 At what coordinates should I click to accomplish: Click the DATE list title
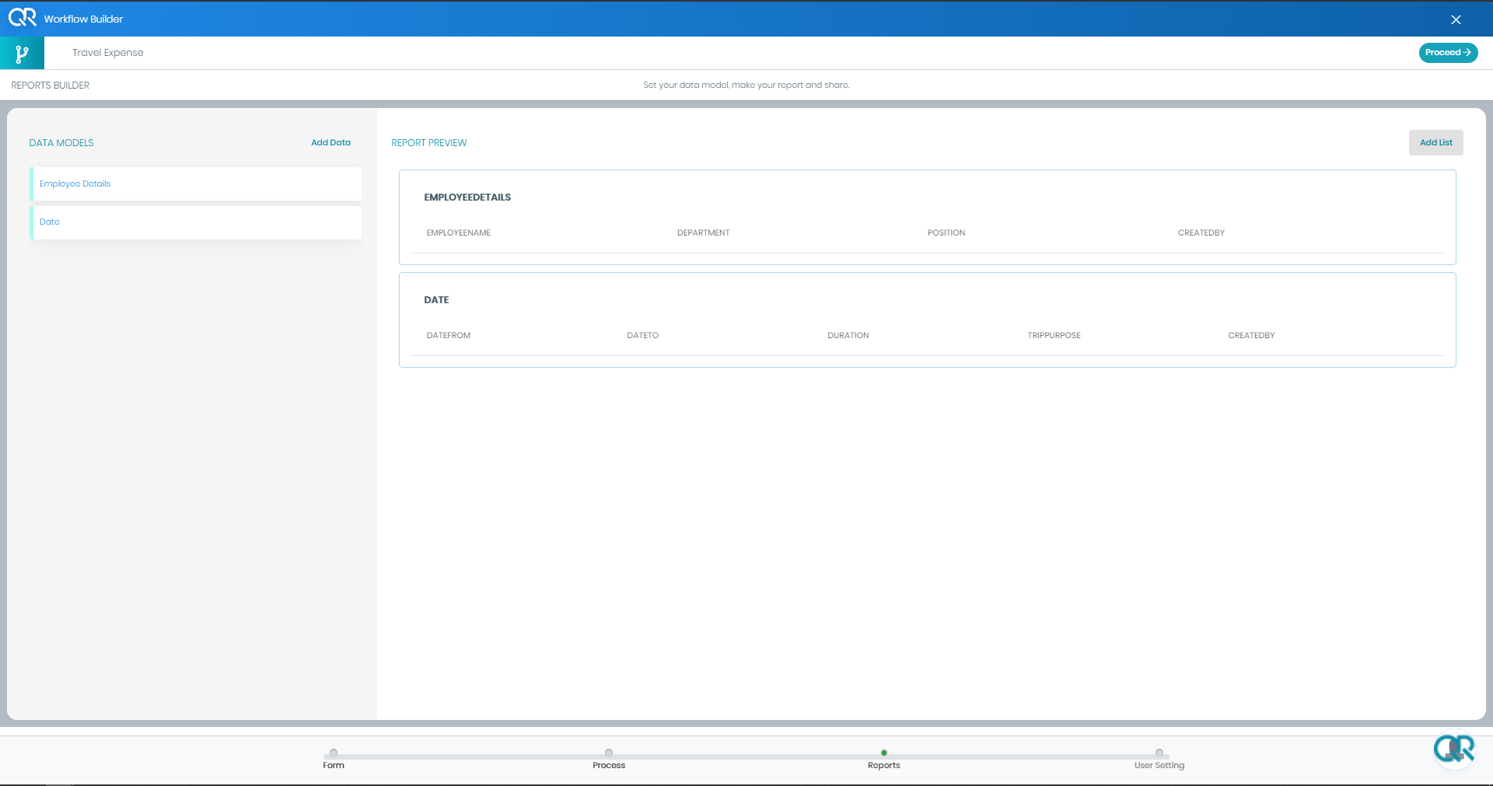pyautogui.click(x=436, y=300)
